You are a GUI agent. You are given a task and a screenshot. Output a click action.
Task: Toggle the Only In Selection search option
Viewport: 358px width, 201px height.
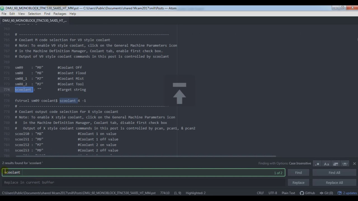tap(336, 164)
